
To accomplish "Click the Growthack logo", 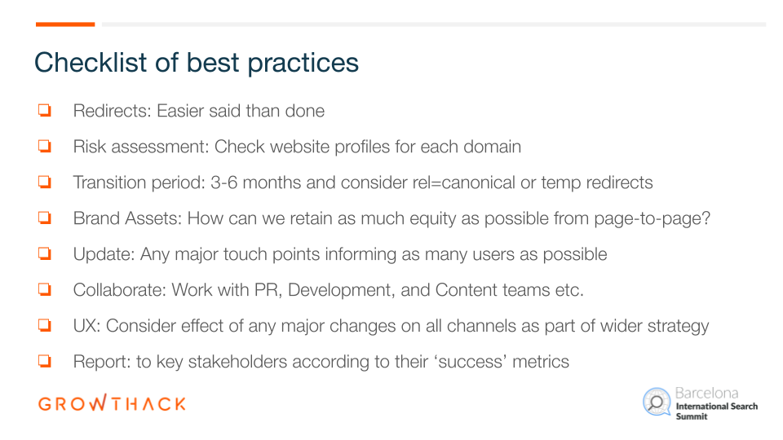I will 112,403.
